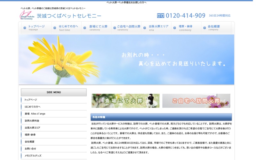Click the pink wing logo icon

(x=26, y=14)
